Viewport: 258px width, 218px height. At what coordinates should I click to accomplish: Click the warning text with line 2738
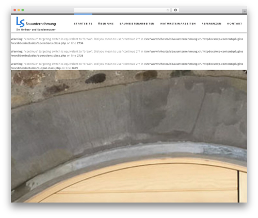coord(127,54)
